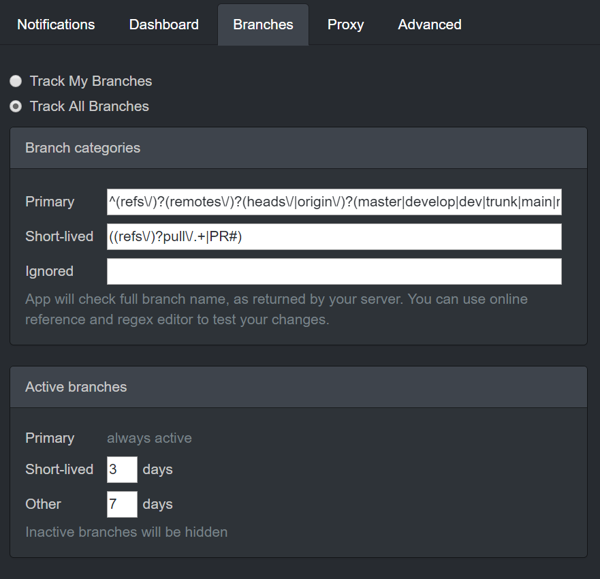Click the "Inactive branches will be hidden" note

126,531
